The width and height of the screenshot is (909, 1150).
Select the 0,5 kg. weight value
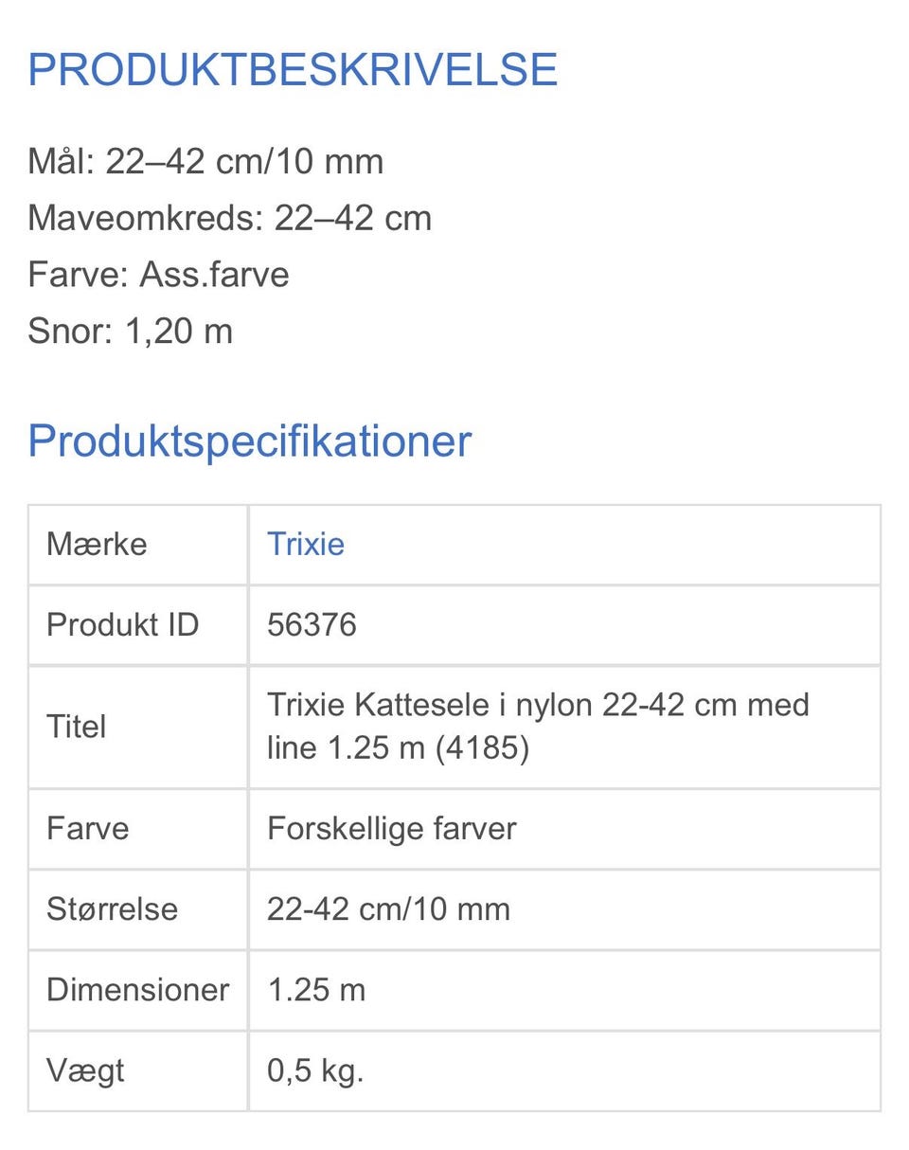315,1071
